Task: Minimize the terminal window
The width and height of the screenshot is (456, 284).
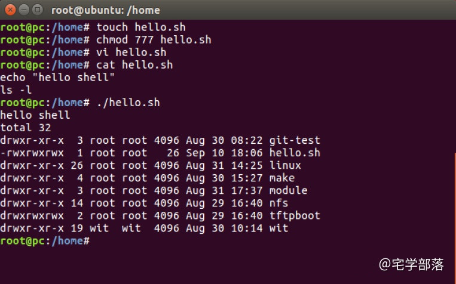Action: (24, 10)
